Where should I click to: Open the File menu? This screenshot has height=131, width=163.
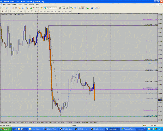(x=4, y=5)
